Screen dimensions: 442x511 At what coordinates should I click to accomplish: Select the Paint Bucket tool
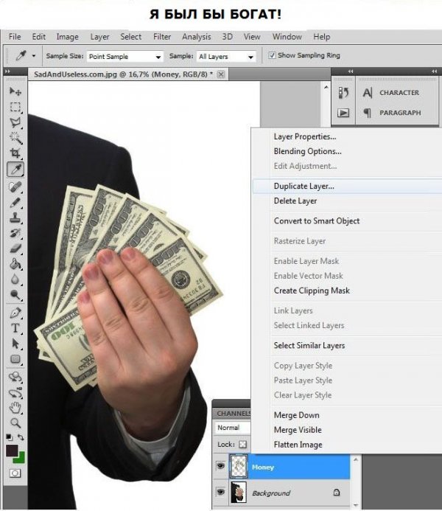tap(15, 264)
